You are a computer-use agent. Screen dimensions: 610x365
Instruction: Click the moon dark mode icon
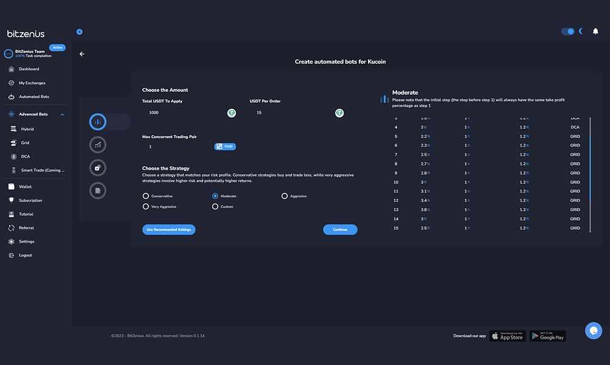(581, 31)
